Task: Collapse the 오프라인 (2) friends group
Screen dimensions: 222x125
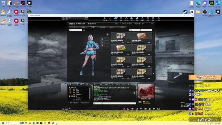Action: pyautogui.click(x=69, y=96)
